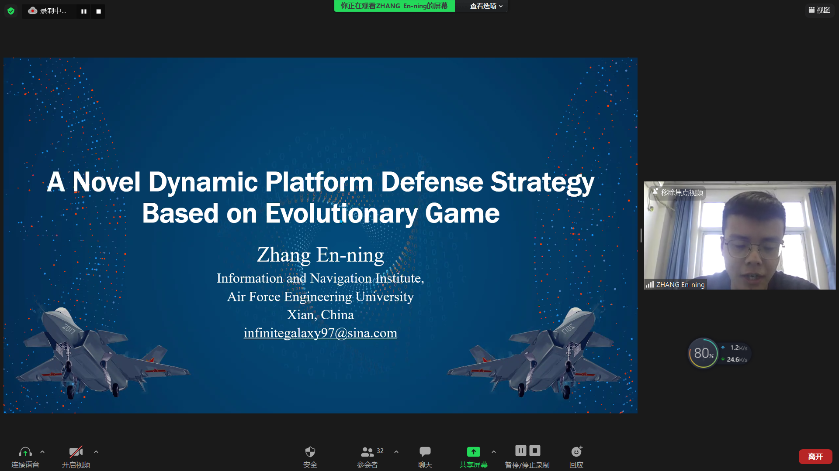Open the 参会者 participants panel
Image resolution: width=839 pixels, height=471 pixels.
click(x=367, y=457)
